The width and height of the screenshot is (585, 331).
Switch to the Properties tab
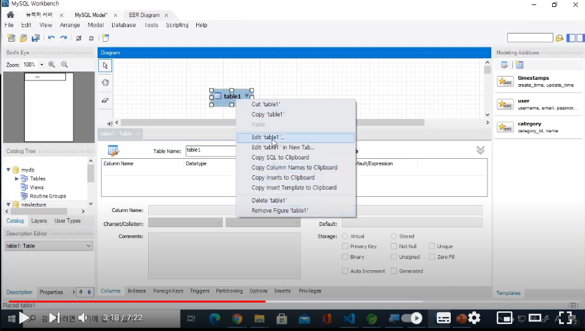click(51, 292)
